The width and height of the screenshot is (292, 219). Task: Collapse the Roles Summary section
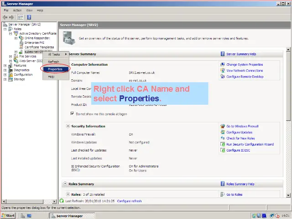click(x=65, y=184)
